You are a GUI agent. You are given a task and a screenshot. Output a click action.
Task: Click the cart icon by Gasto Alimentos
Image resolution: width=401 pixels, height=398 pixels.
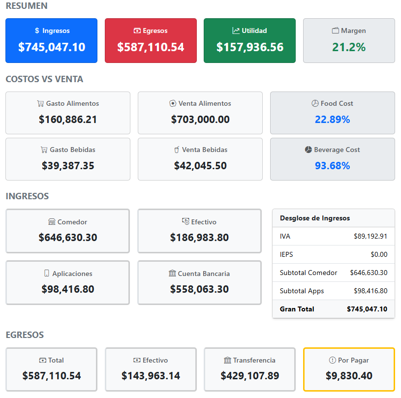tap(40, 104)
